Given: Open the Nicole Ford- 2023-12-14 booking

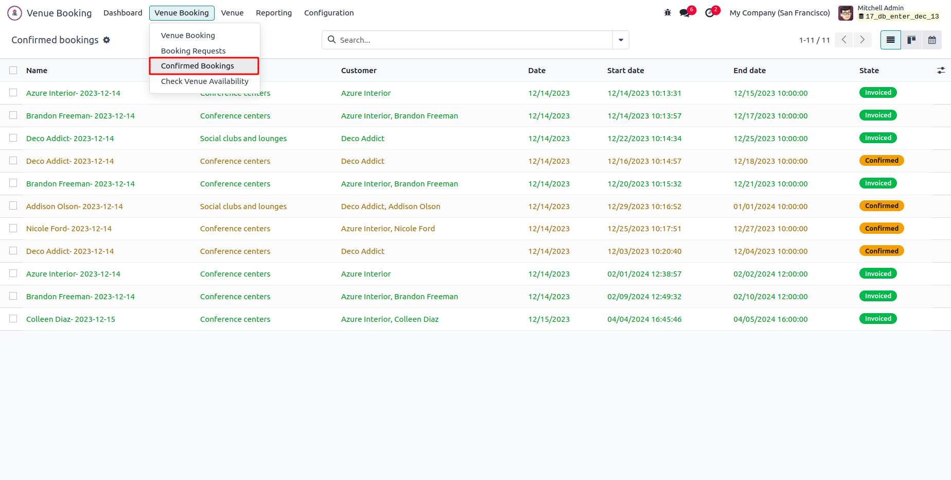Looking at the screenshot, I should tap(69, 229).
